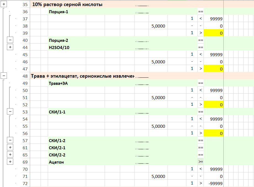Expand the group at row 35
This screenshot has height=187, width=254.
[x=4, y=4]
